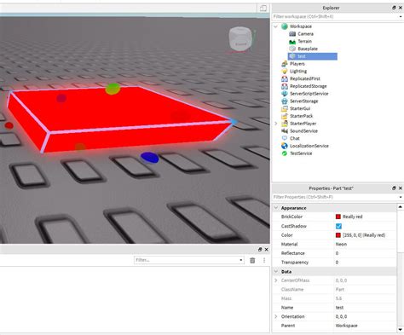Viewport: 404px width, 335px height.
Task: Click the Baseplate part icon
Action: point(292,49)
